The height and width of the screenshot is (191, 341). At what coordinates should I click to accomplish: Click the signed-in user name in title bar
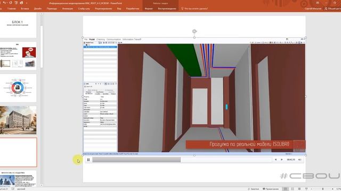(x=313, y=8)
